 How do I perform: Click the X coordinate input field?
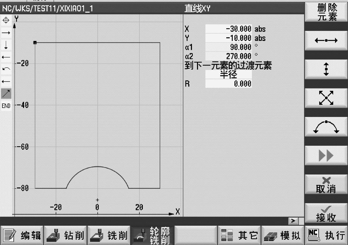228,29
